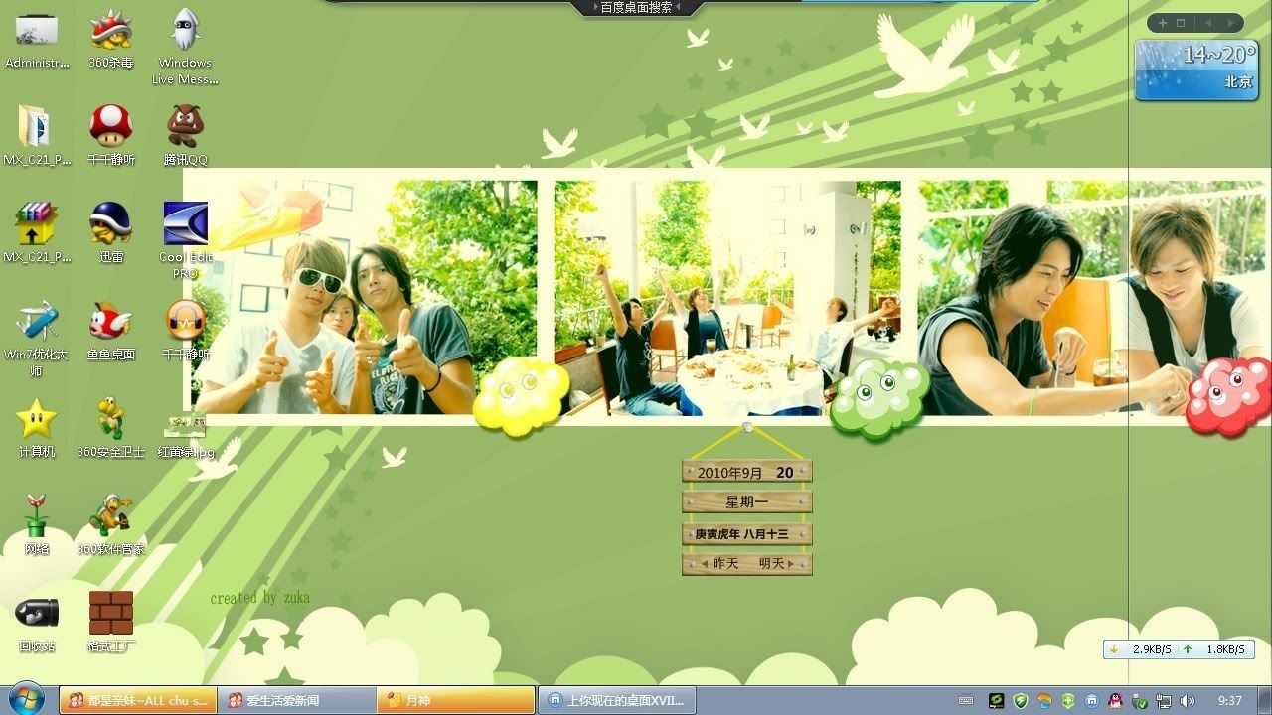The height and width of the screenshot is (715, 1272).
Task: Launch Windows Live Messenger desktop shortcut
Action: 185,31
